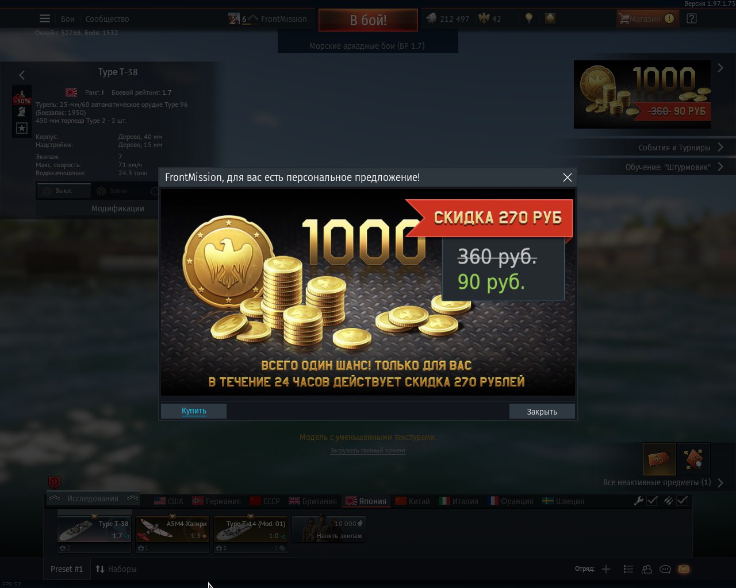Open the Магазин shop cart
This screenshot has height=588, width=736.
pyautogui.click(x=647, y=18)
